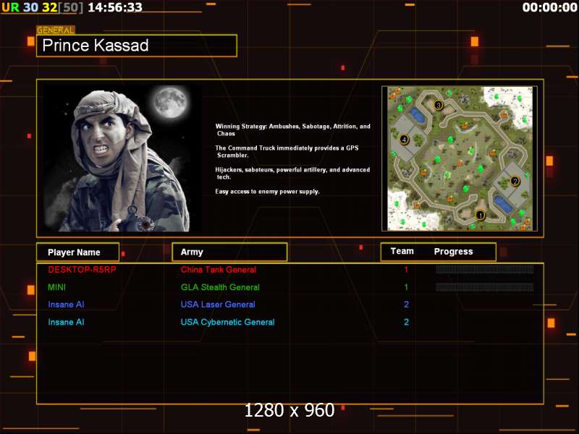Click the Winning Strategy description text

[293, 130]
